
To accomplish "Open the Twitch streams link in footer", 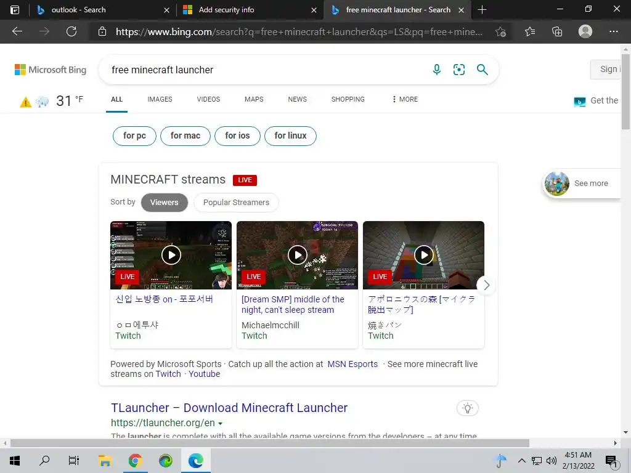I will [168, 374].
